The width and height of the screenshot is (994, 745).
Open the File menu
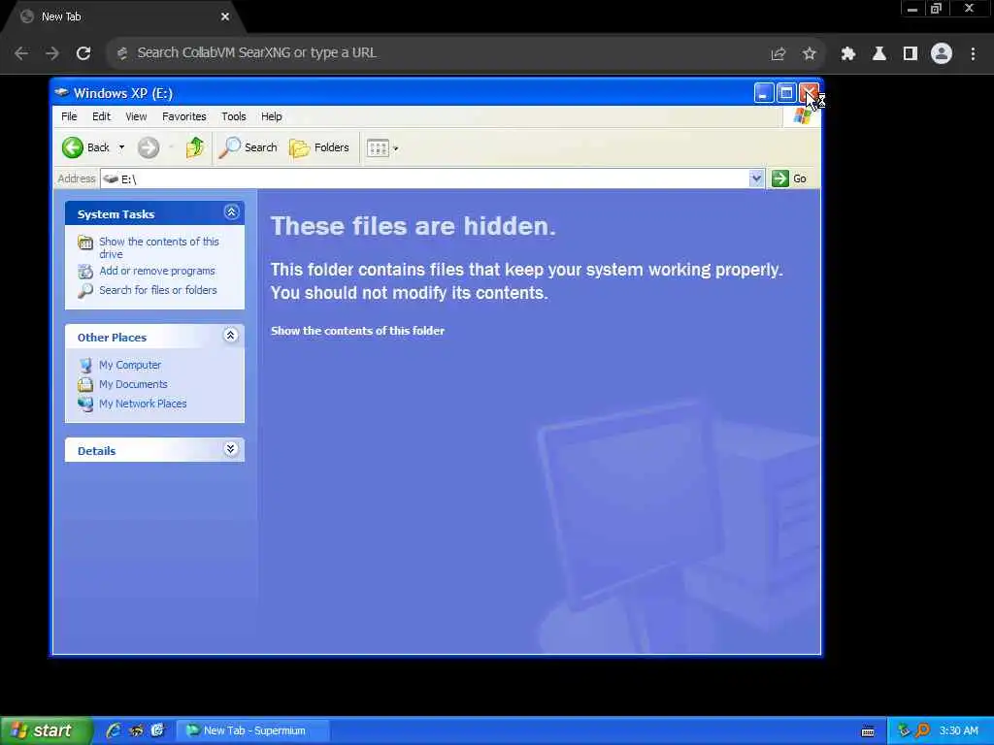click(69, 116)
